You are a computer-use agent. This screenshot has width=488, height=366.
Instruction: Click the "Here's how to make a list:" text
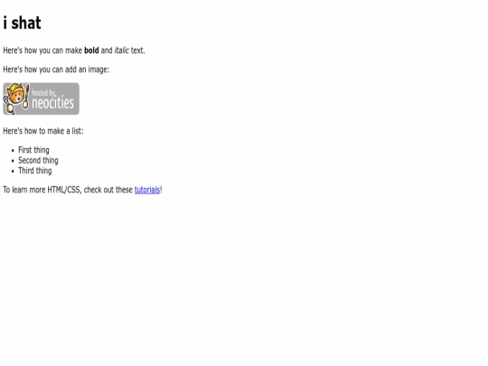pos(43,131)
